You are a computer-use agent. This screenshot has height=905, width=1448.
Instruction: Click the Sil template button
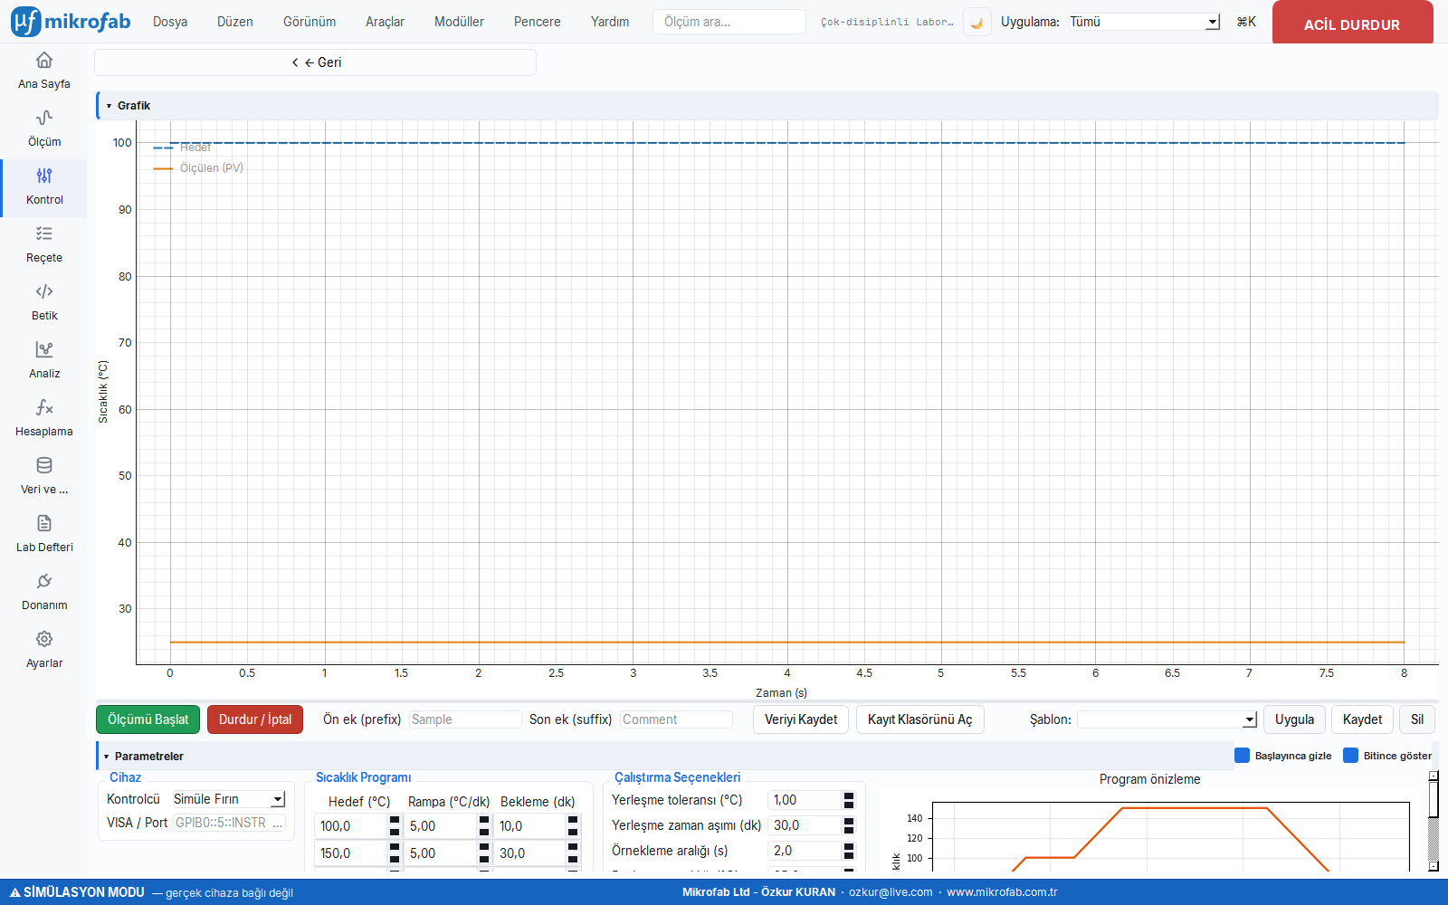coord(1417,719)
